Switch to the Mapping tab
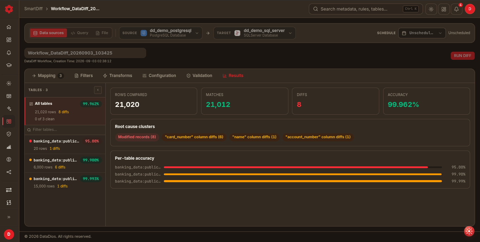 pyautogui.click(x=47, y=76)
